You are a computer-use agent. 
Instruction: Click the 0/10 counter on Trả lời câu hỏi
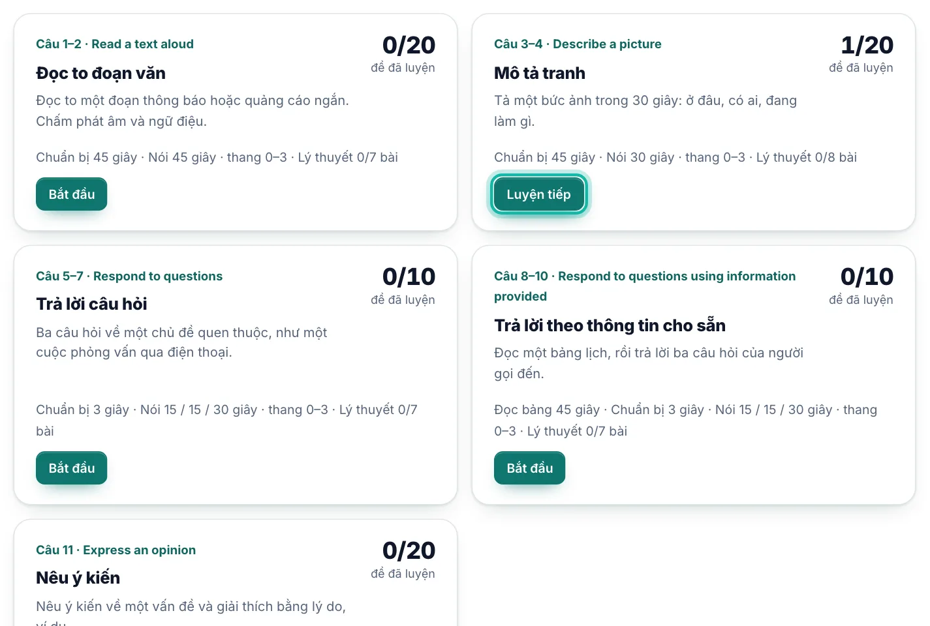coord(409,276)
